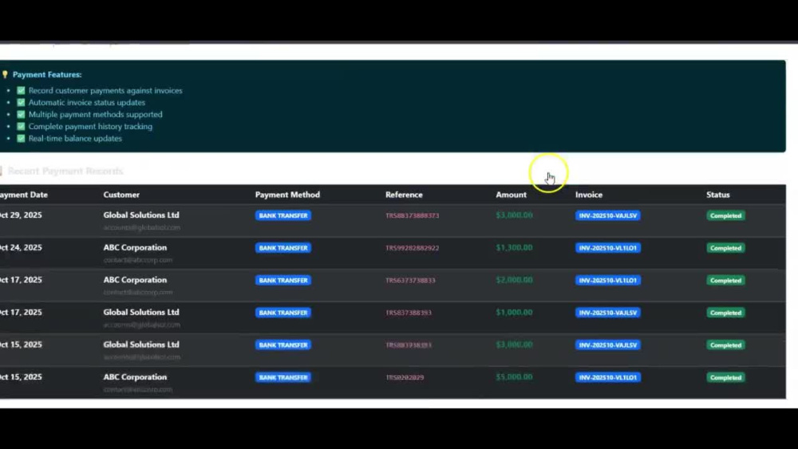The width and height of the screenshot is (798, 449).
Task: Click the reference TRS6373738833
Action: tap(410, 280)
